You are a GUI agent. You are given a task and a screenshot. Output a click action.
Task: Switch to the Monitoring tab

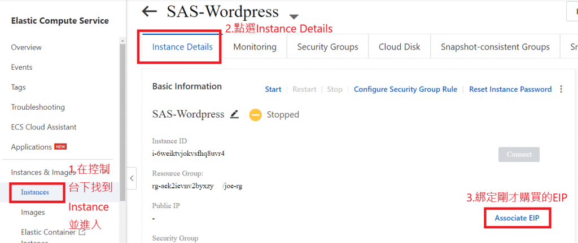click(255, 47)
